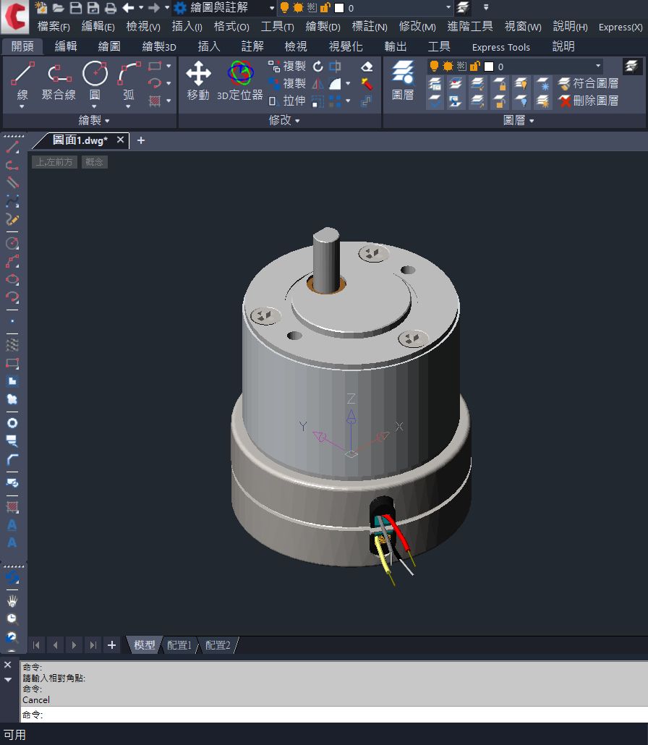
Task: Open dropdown arrow under Arc tool
Action: tap(128, 107)
